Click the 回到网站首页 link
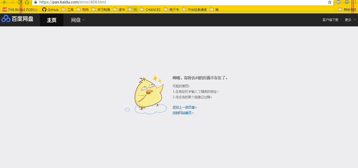Image resolution: width=358 pixels, height=168 pixels. [x=183, y=113]
